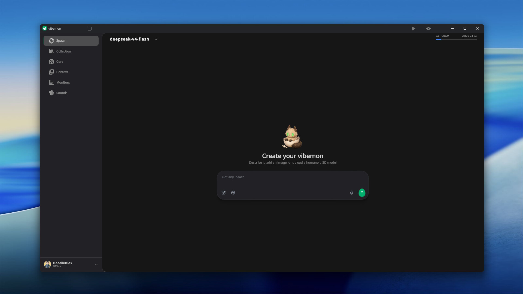
Task: Expand the deepseek-v4-flash model dropdown
Action: point(156,39)
